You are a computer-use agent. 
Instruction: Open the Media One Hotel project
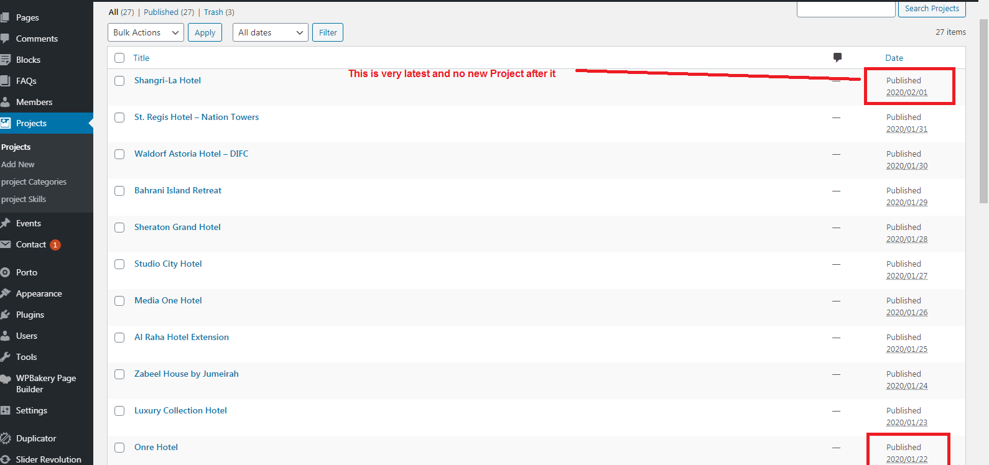click(168, 300)
